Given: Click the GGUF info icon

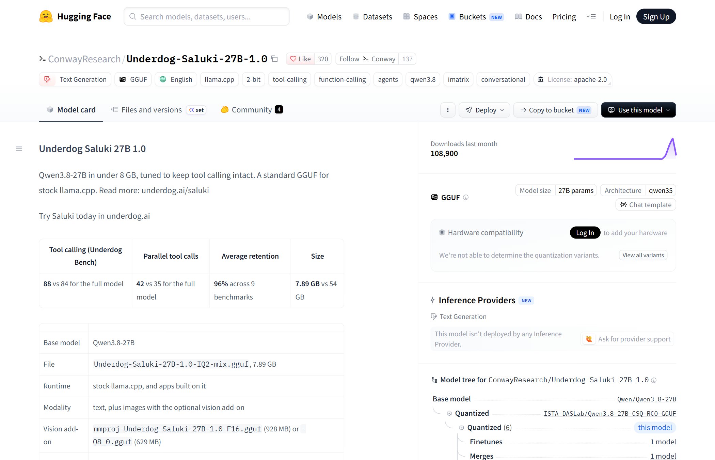Looking at the screenshot, I should [466, 197].
